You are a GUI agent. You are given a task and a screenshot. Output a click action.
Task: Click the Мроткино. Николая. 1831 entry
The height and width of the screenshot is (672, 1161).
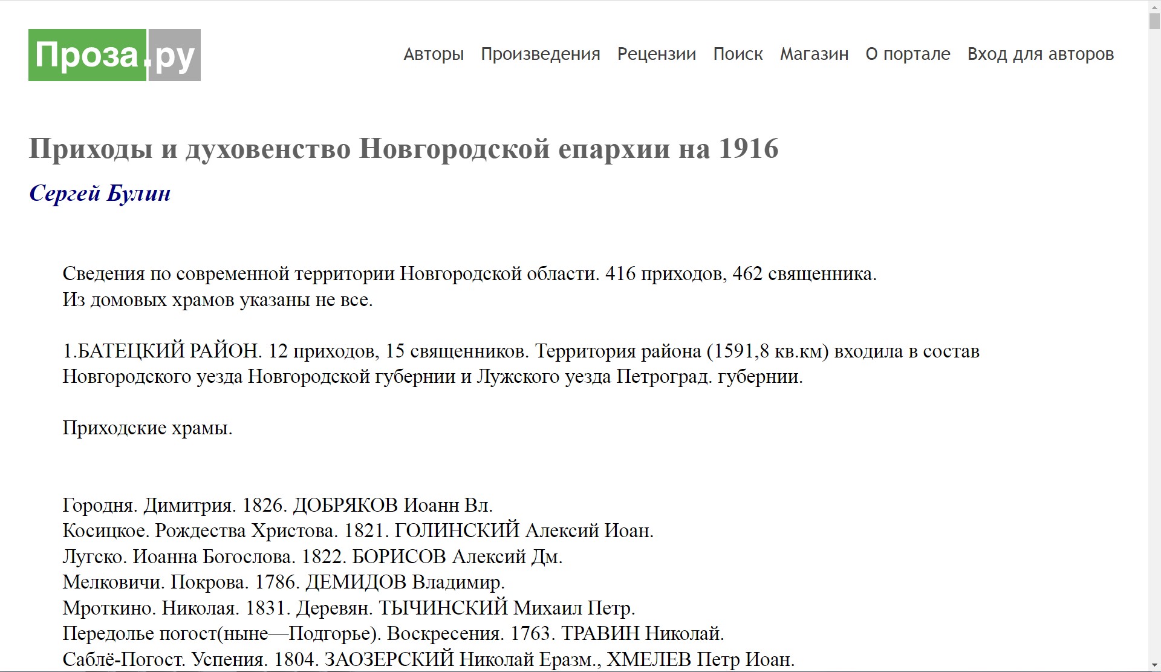(x=349, y=608)
